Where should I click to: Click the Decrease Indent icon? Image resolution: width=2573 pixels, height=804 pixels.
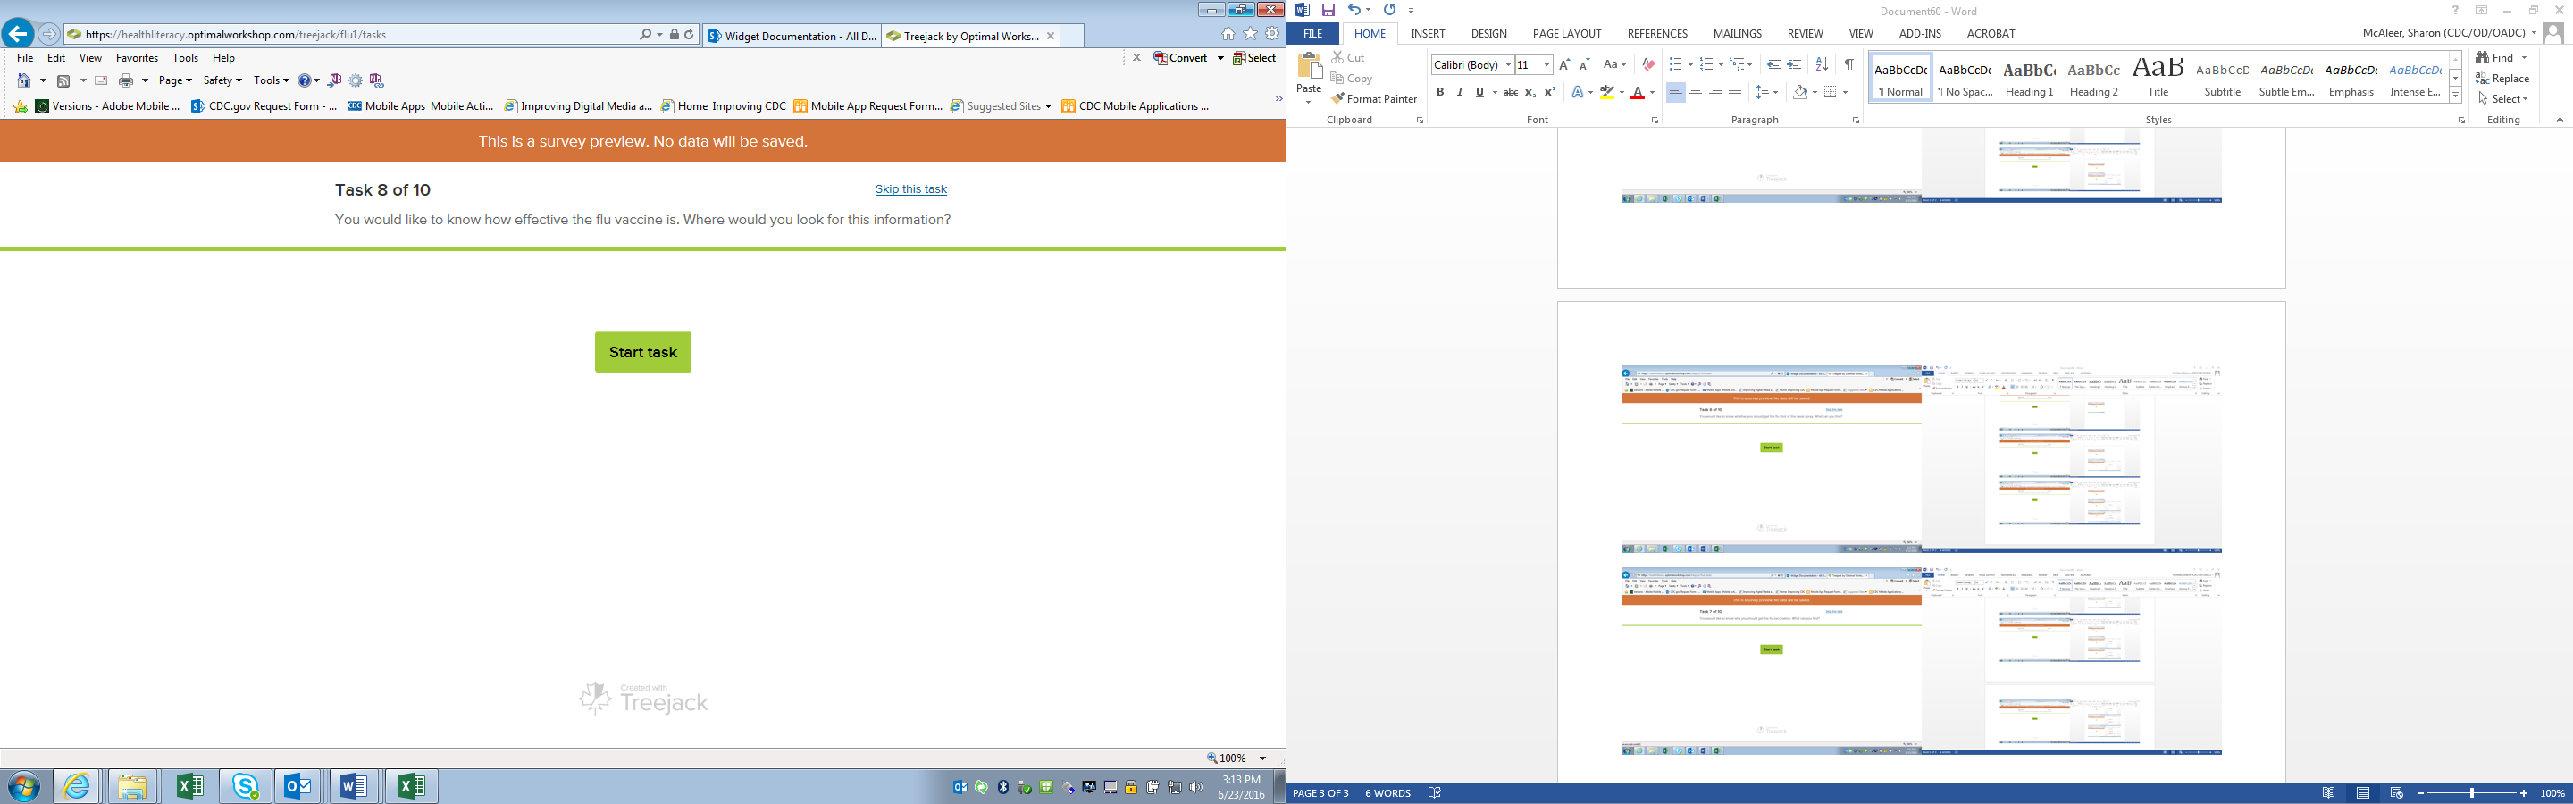(x=1774, y=65)
